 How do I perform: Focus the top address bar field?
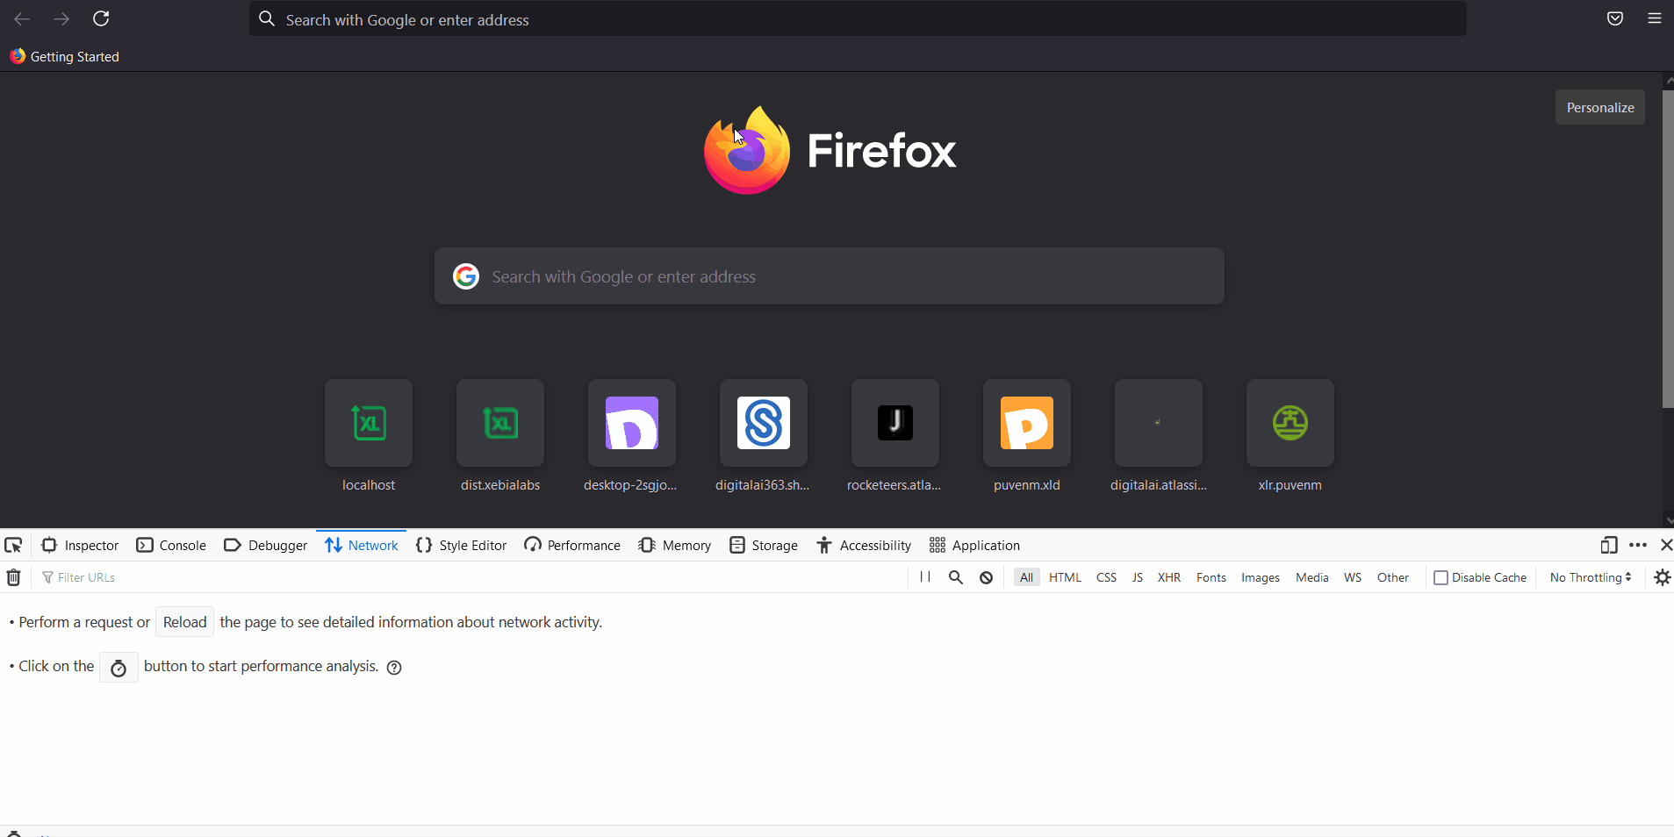click(x=858, y=19)
